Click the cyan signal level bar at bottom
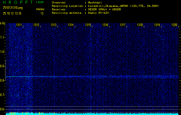Viewport: 181px width, 115px height. 92,114
